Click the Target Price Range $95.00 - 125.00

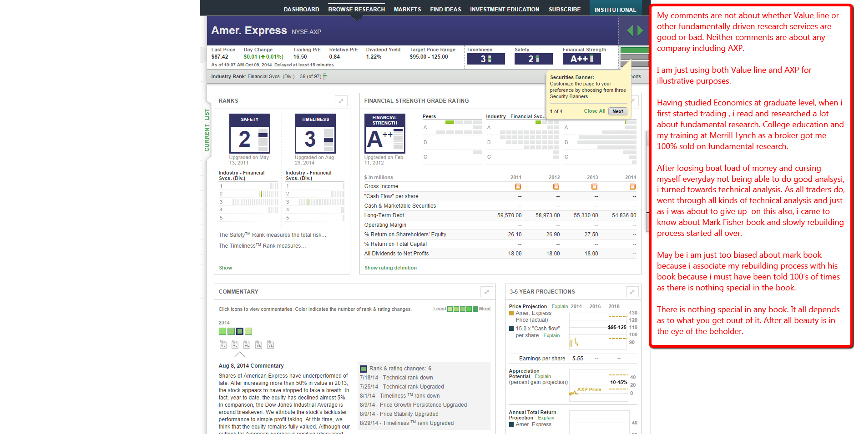click(429, 57)
